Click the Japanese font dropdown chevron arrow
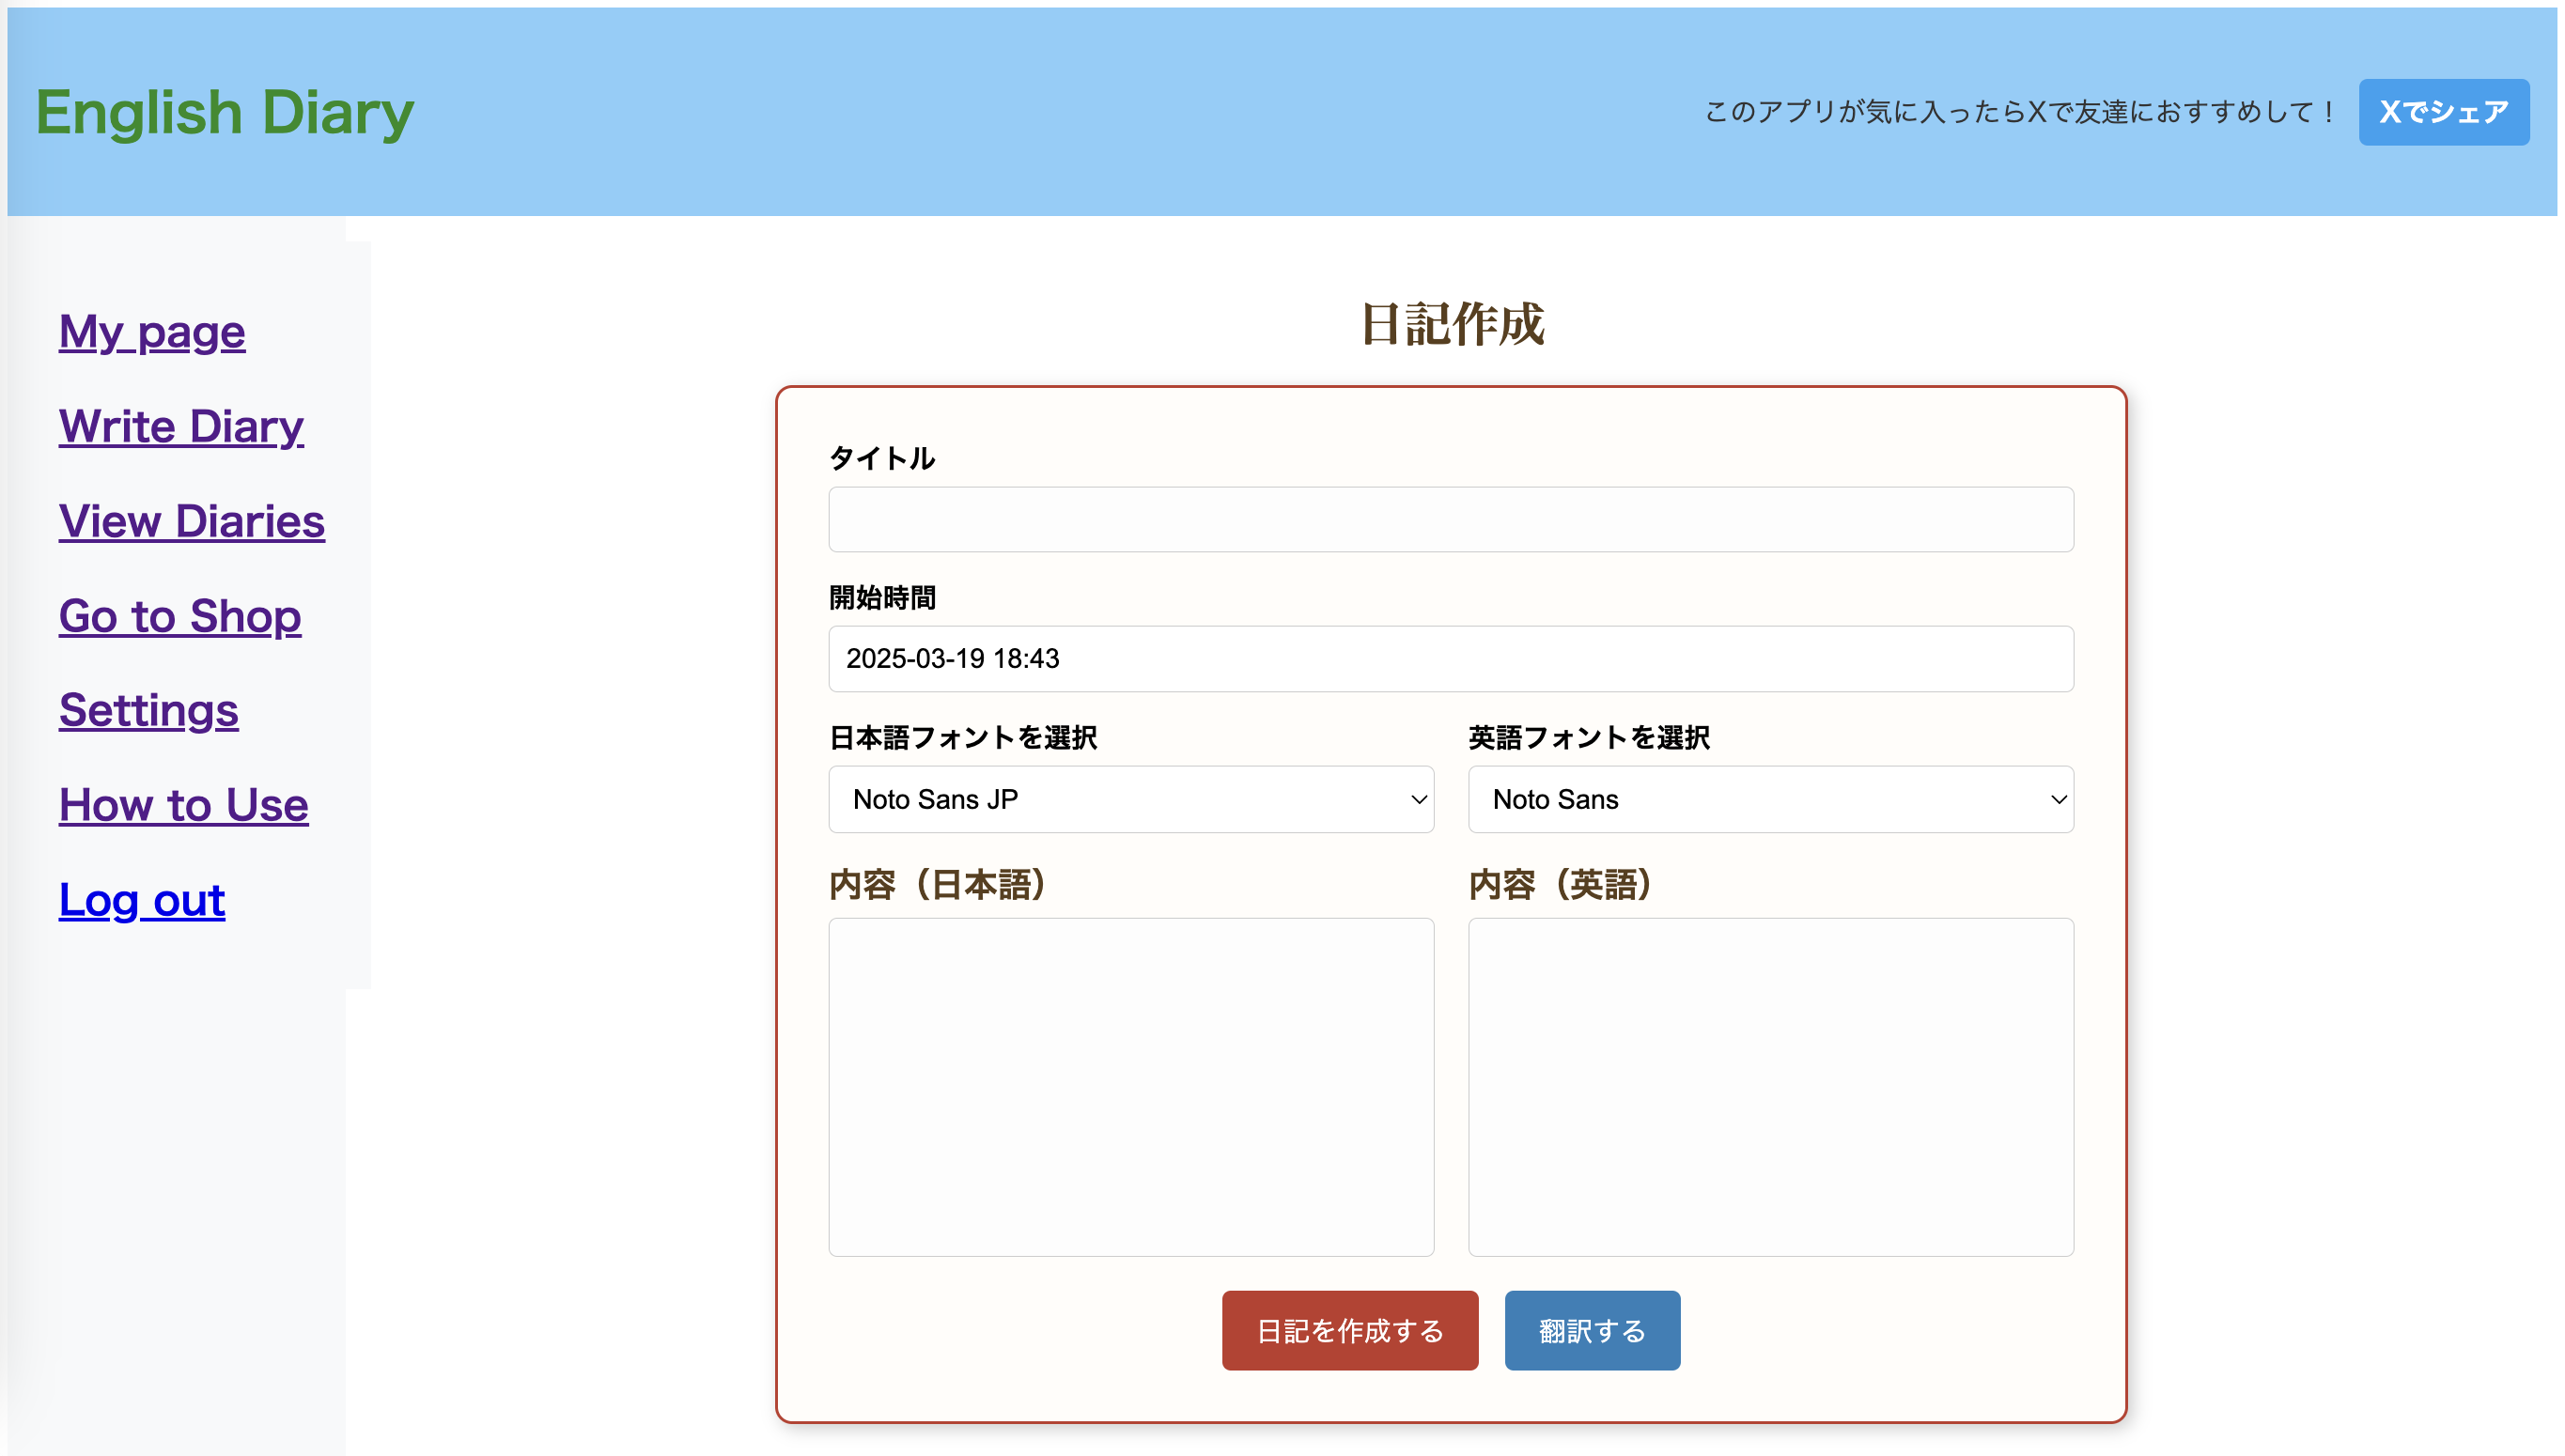The height and width of the screenshot is (1456, 2565). (1418, 800)
